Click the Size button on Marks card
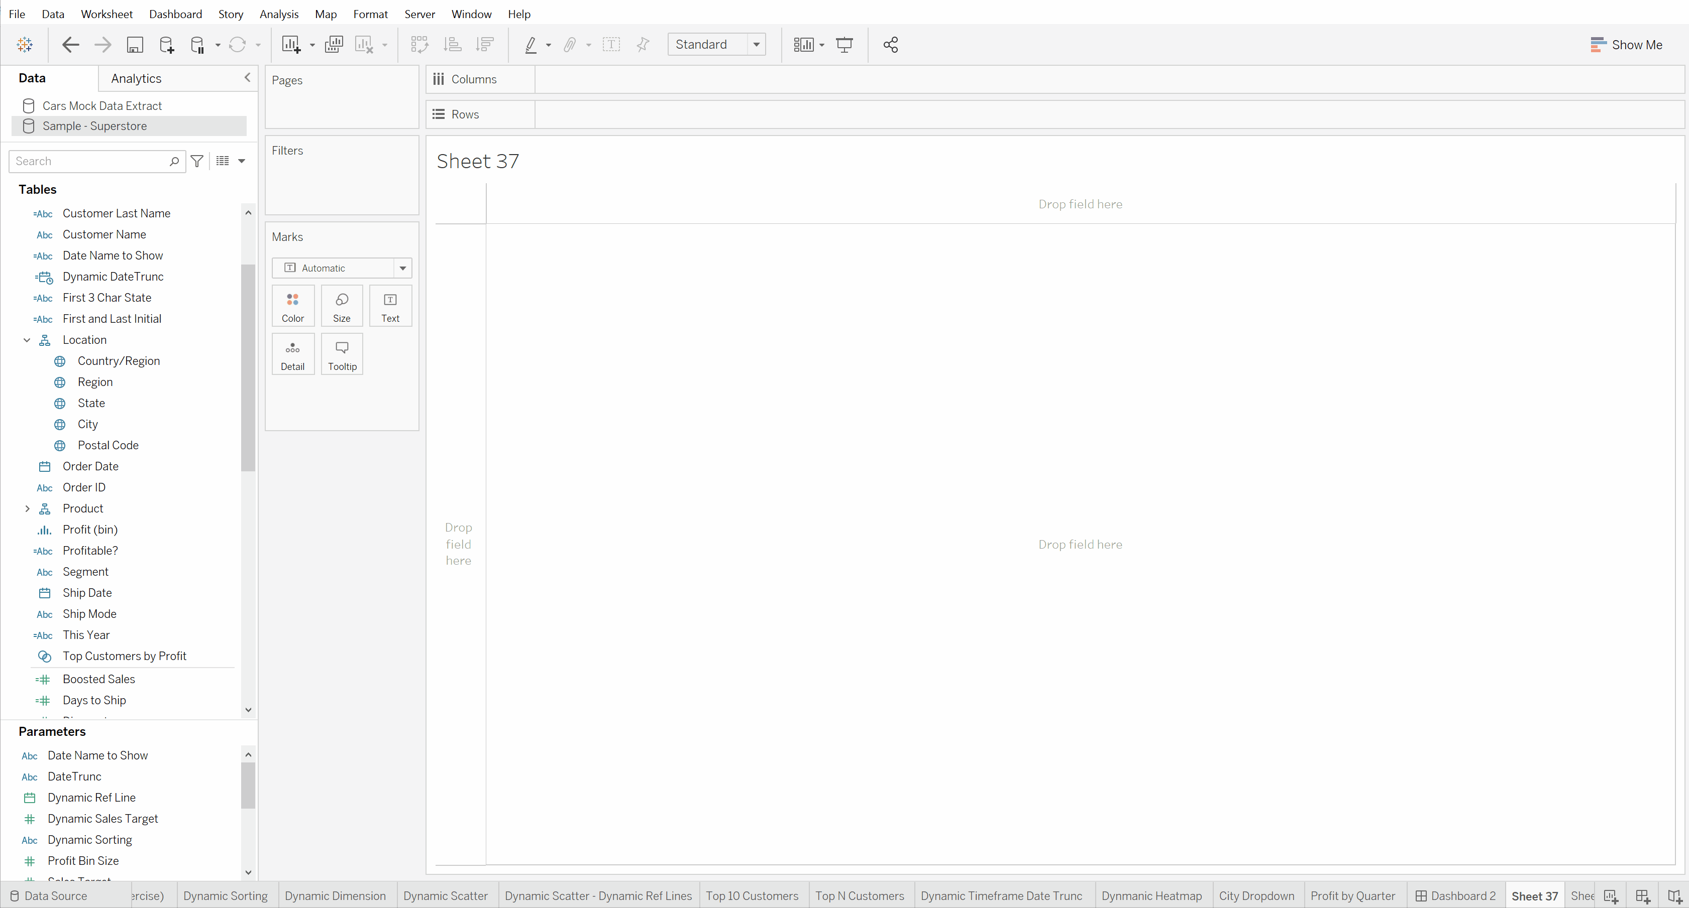The image size is (1689, 908). point(342,306)
